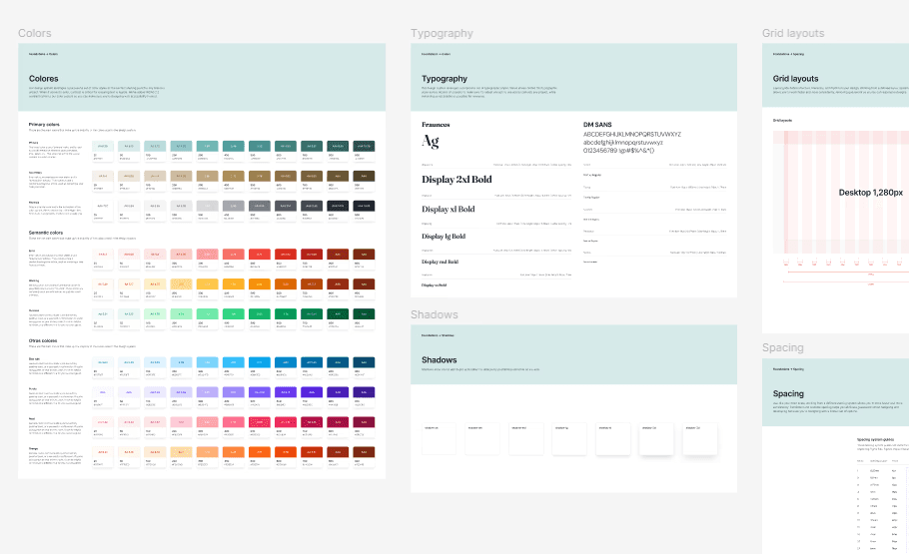Select the Fraunces font name
Image resolution: width=909 pixels, height=554 pixels.
pos(436,125)
